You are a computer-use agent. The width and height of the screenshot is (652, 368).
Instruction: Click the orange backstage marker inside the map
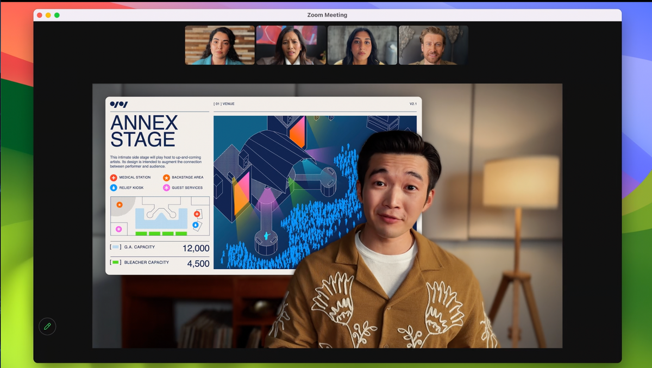[120, 205]
